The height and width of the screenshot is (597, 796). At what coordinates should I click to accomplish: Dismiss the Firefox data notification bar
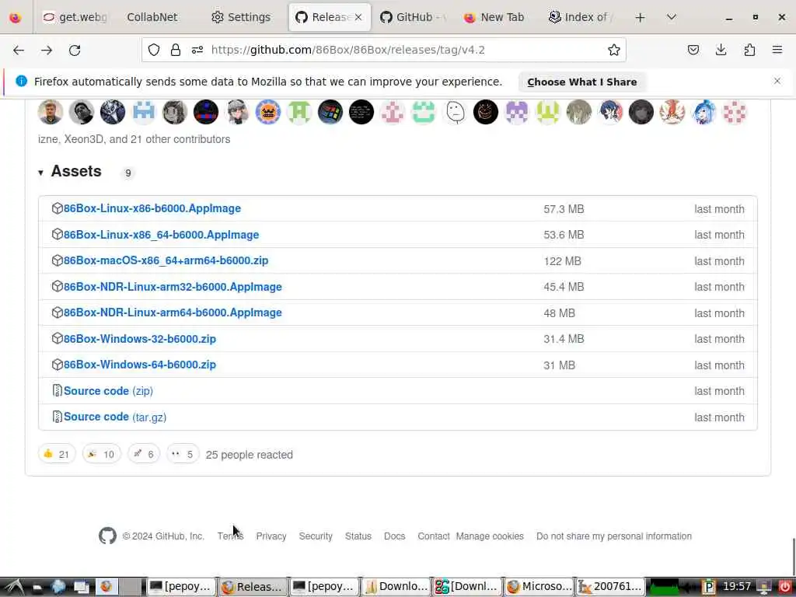(777, 81)
